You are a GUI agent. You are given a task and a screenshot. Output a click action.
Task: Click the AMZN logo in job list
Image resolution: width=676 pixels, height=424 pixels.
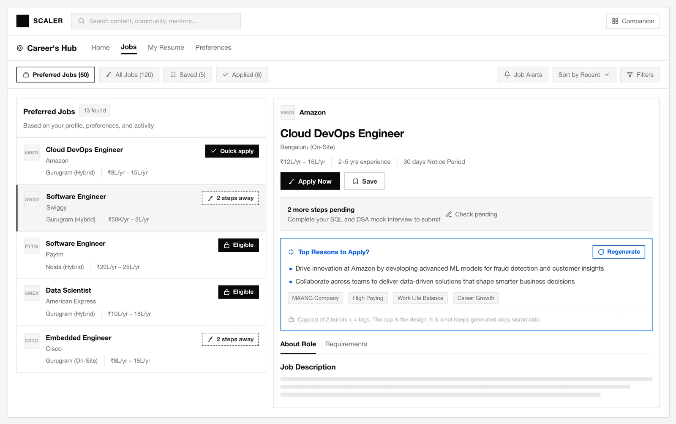point(32,152)
